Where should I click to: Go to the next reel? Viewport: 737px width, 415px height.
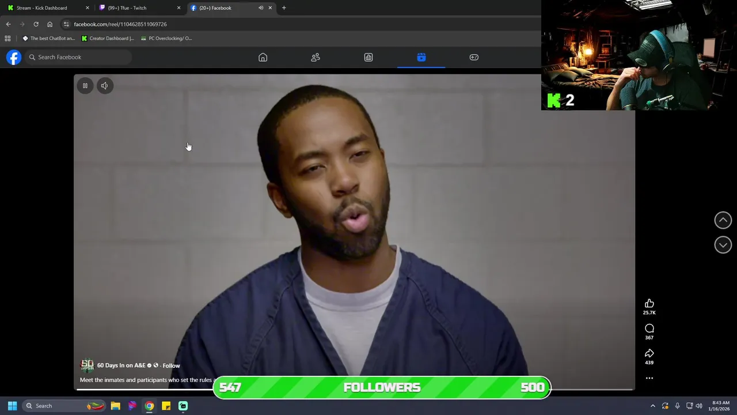pos(723,245)
